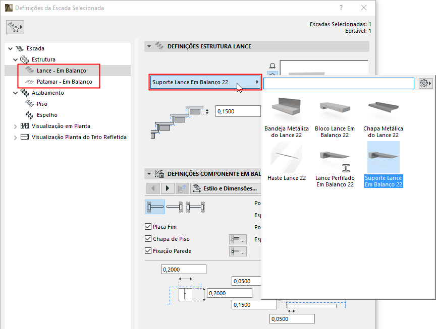
Task: Click the Escada label in tree
Action: [35, 48]
